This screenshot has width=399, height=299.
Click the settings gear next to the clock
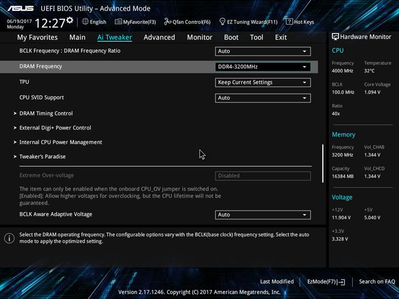70,20
